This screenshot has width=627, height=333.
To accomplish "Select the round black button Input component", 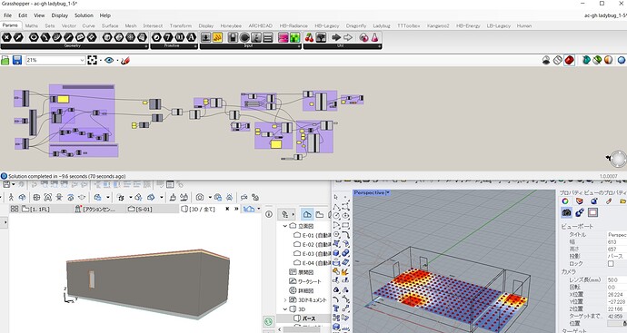I will click(x=244, y=37).
